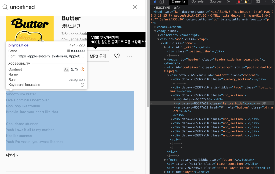Click lyric 'Yeah I owe it all to my mother'
Viewport: 275px width, 174px height.
[x=30, y=130]
